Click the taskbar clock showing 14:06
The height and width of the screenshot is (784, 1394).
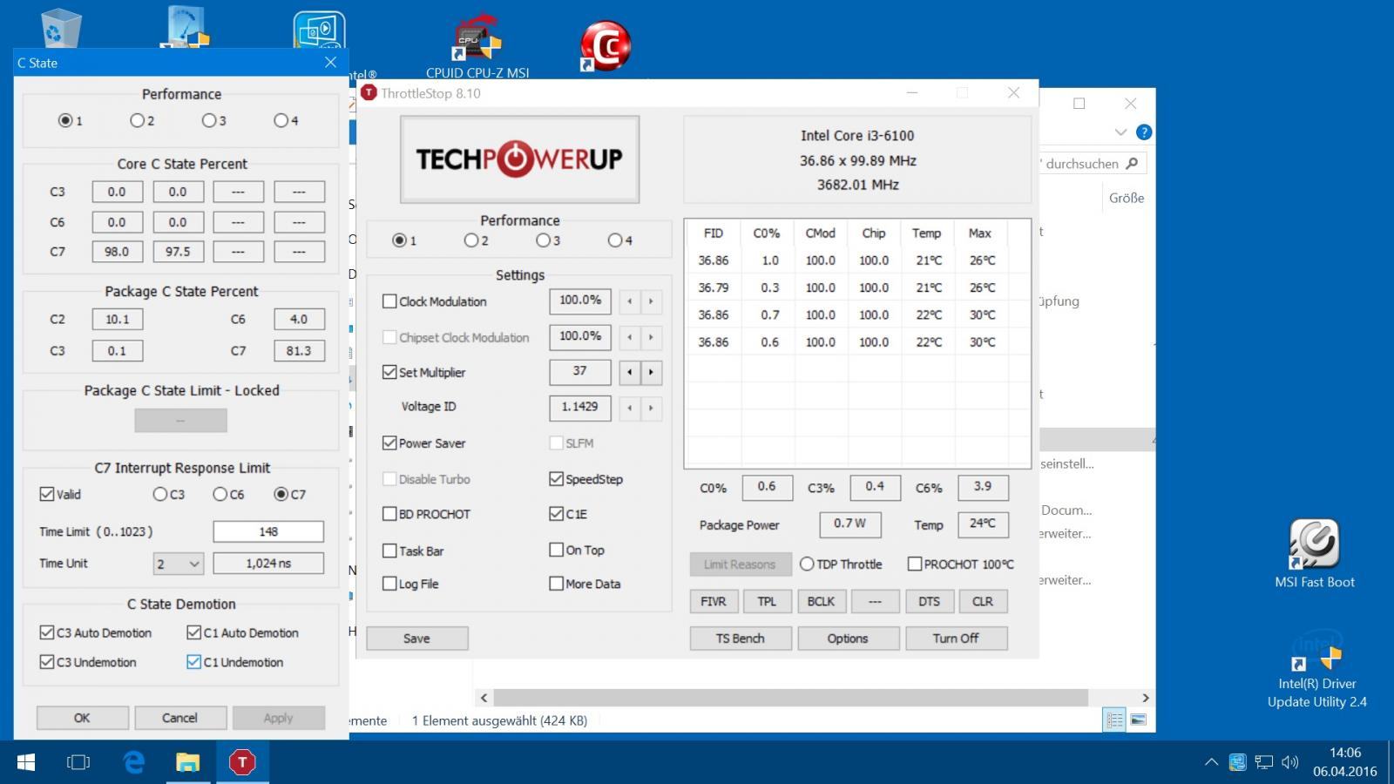pyautogui.click(x=1344, y=762)
